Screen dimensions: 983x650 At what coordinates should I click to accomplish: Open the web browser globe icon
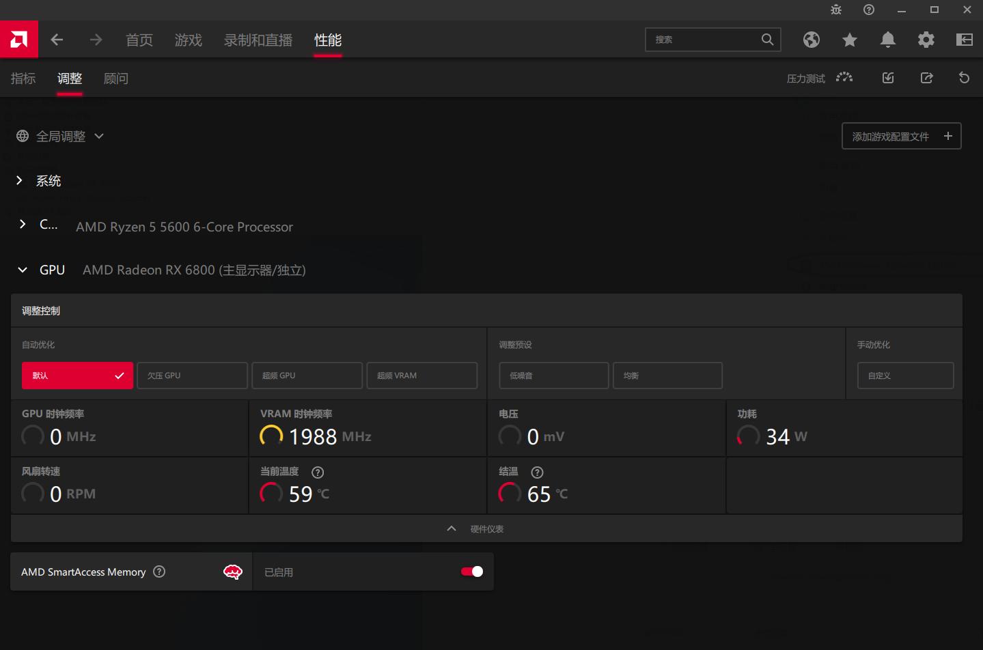coord(811,40)
